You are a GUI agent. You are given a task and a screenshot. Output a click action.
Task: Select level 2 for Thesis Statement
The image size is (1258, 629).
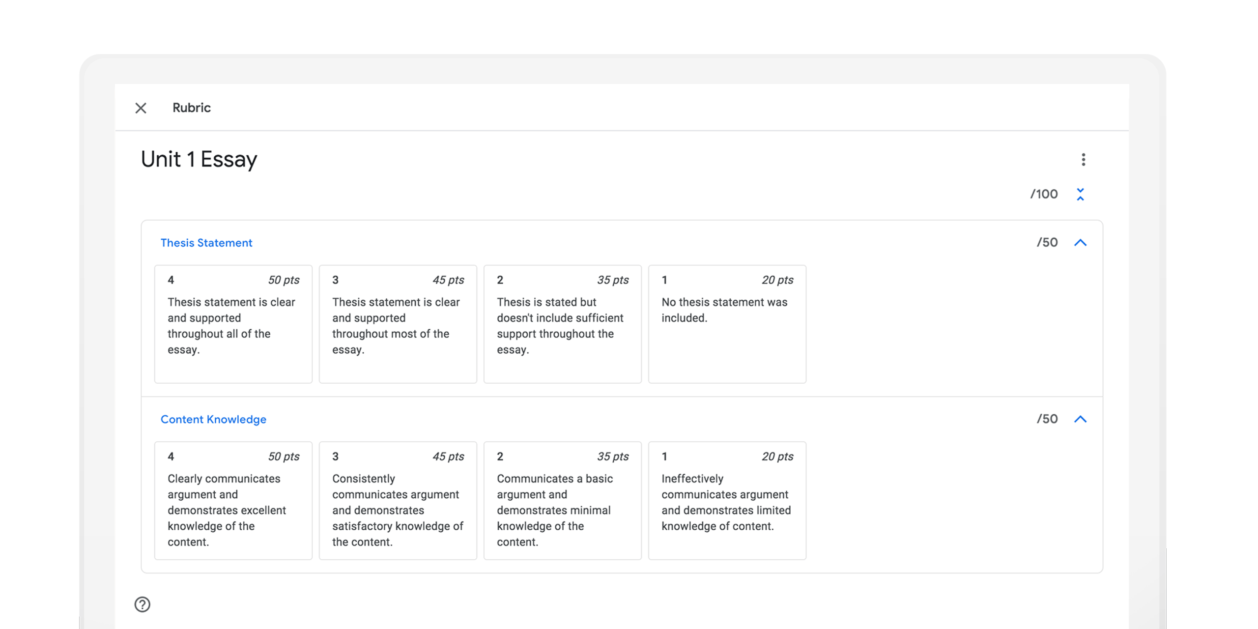562,324
